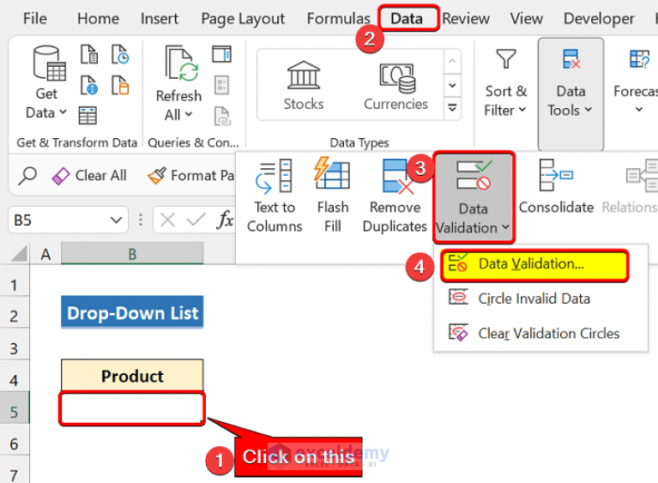Click the Insert Function fx icon
Screen dimensions: 658x483
coord(226,219)
